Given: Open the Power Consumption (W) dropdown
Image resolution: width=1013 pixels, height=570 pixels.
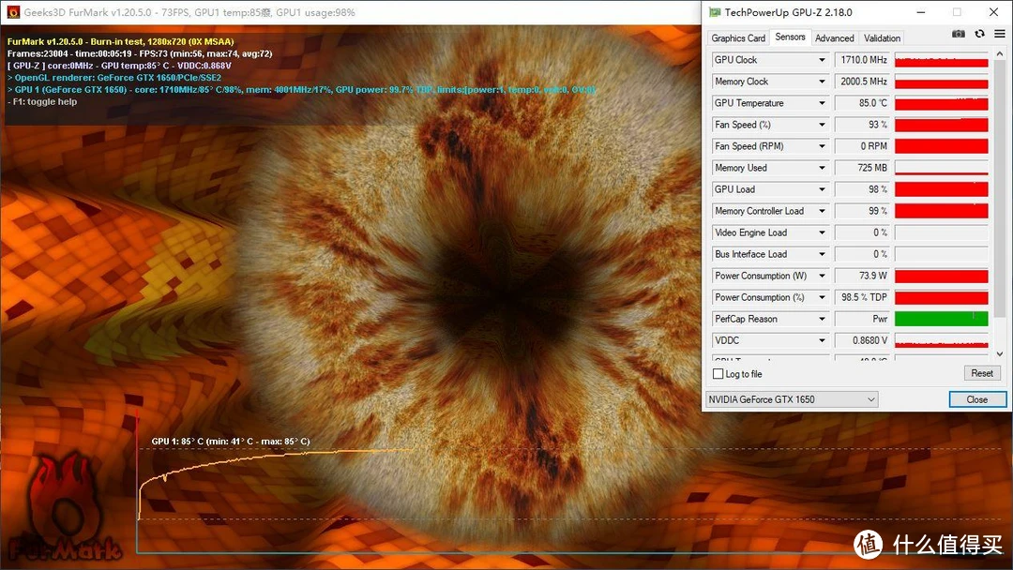Looking at the screenshot, I should click(822, 277).
